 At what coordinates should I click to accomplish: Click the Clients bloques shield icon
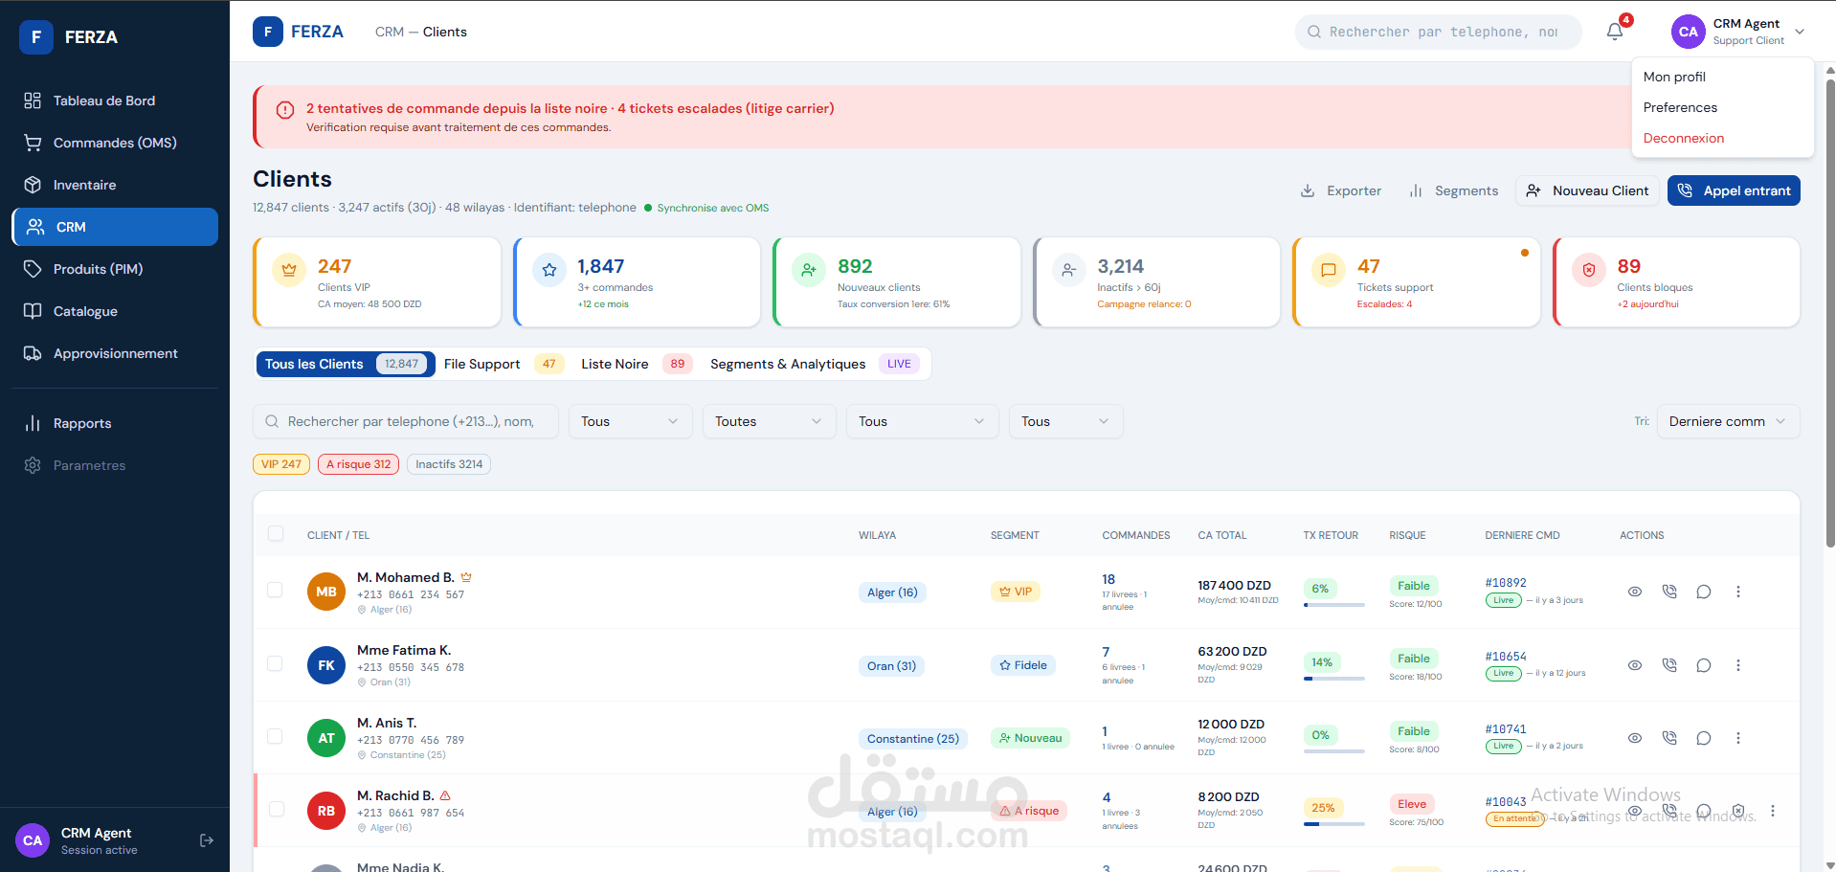pyautogui.click(x=1589, y=270)
